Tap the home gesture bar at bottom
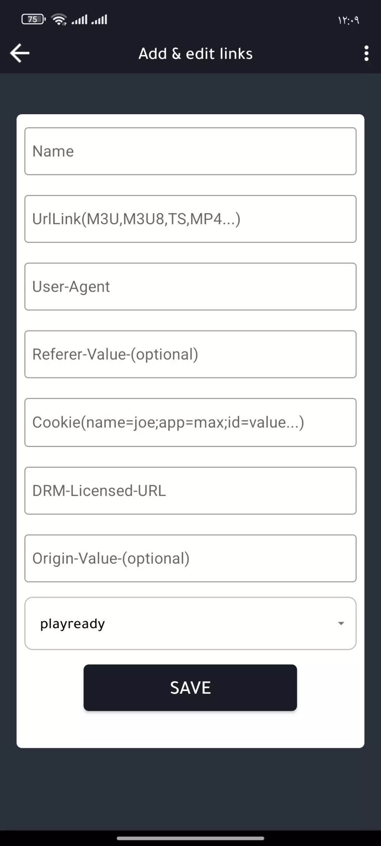Screen dimensions: 381x846 pos(190,838)
